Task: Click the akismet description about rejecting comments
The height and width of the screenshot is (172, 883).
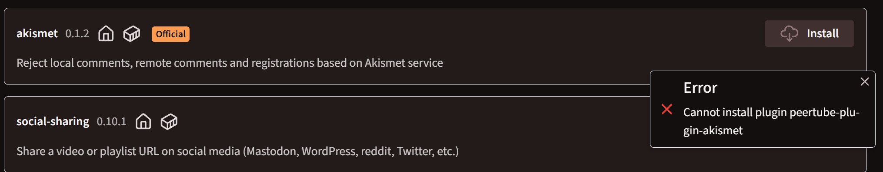Action: (230, 63)
